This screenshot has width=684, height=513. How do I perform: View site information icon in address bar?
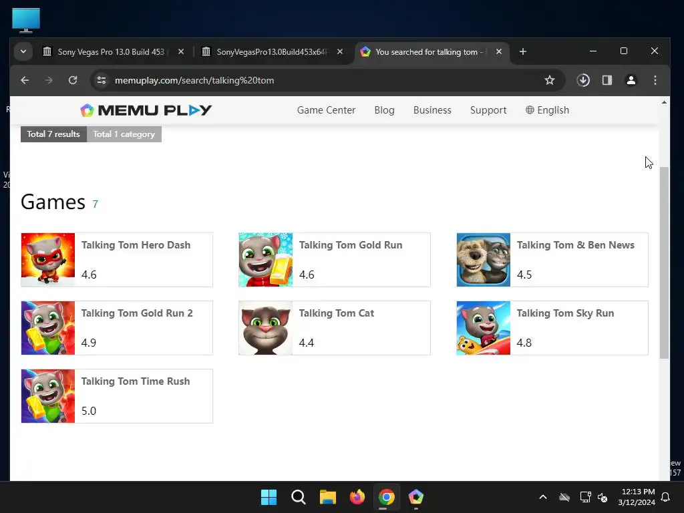pyautogui.click(x=102, y=80)
